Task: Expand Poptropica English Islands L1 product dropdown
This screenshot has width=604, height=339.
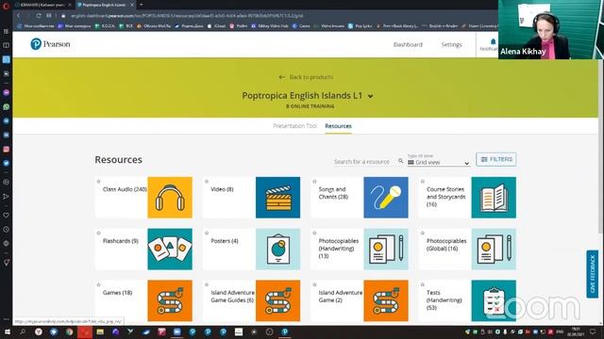Action: [371, 96]
